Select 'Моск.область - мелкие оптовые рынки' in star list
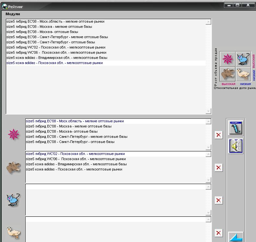Screen dimensions: 256x242 (116, 121)
